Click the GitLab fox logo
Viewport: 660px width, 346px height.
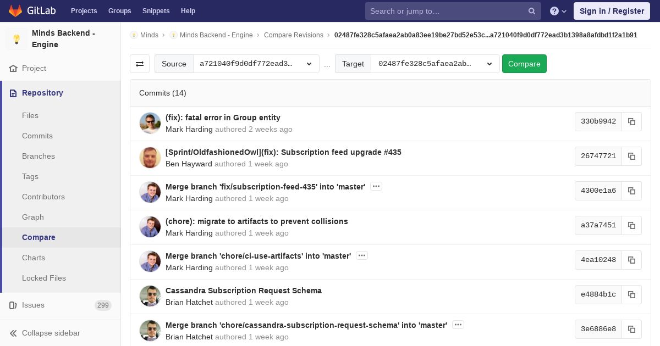click(x=15, y=10)
